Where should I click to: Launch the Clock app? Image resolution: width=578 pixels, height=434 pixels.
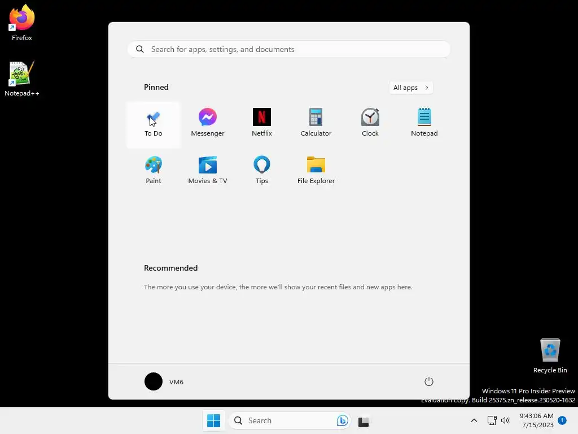coord(370,124)
